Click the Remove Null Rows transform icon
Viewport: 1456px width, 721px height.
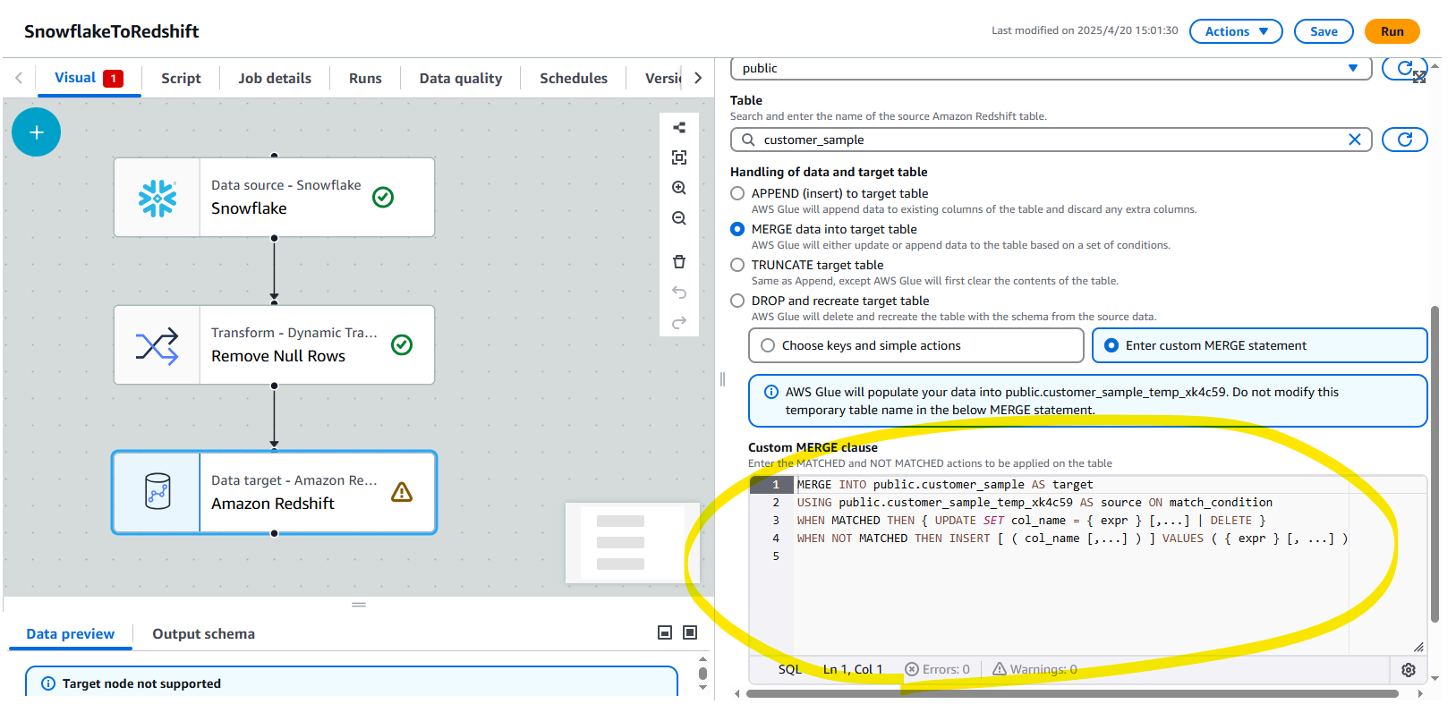tap(157, 346)
